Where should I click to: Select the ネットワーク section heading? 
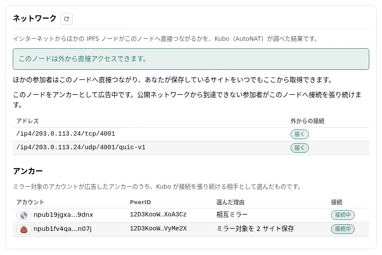point(35,18)
